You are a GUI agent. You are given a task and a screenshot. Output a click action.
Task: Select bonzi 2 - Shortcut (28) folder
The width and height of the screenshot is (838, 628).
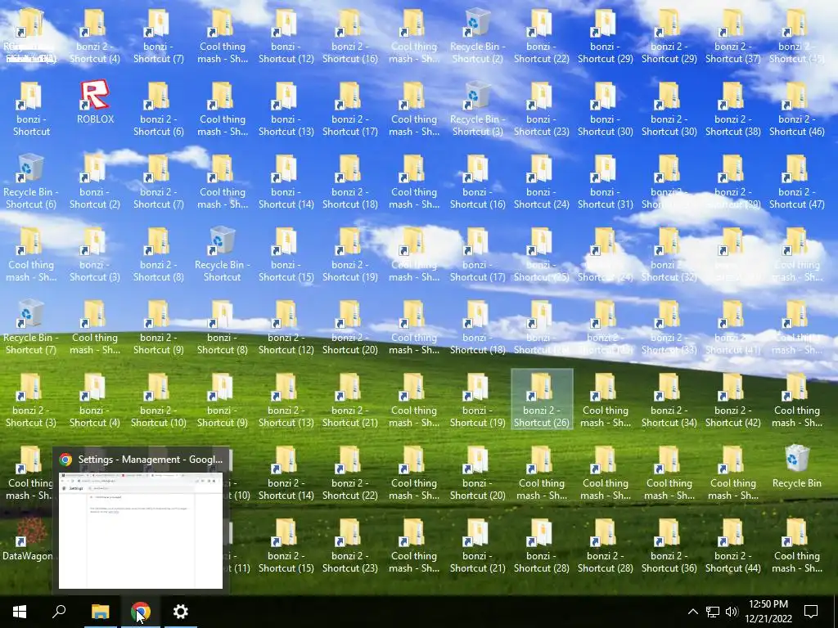tap(606, 545)
